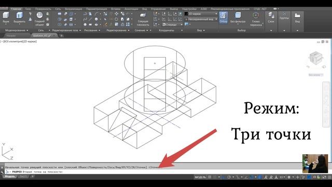Screen dimensions: 332x187
Task: Toggle lineweight display in status bar
Action: pyautogui.click(x=260, y=177)
